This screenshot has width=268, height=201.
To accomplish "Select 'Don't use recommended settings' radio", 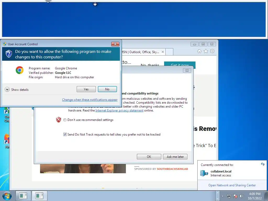I will click(x=65, y=120).
